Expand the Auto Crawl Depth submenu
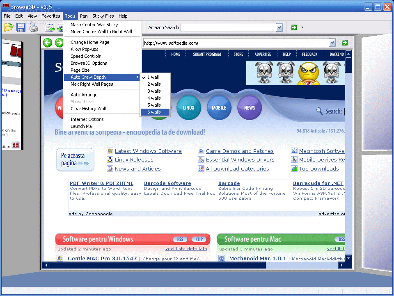The height and width of the screenshot is (296, 394). pyautogui.click(x=102, y=77)
